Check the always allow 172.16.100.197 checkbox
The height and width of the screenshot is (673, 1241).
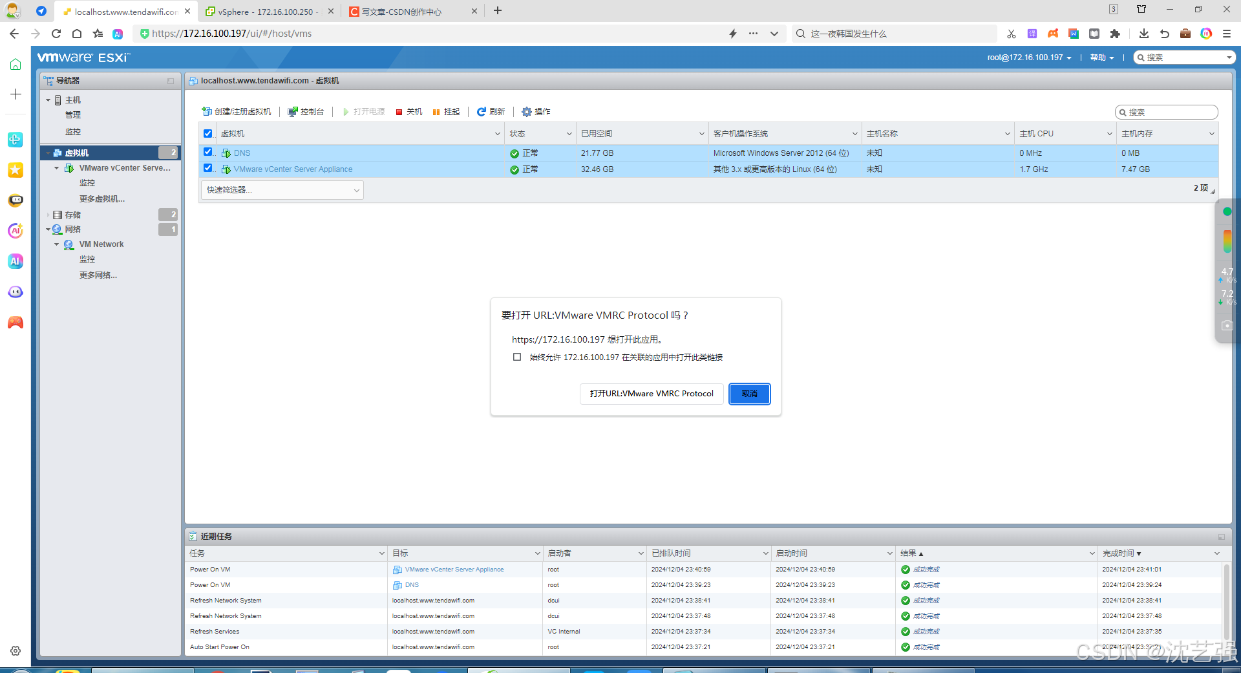pos(517,357)
